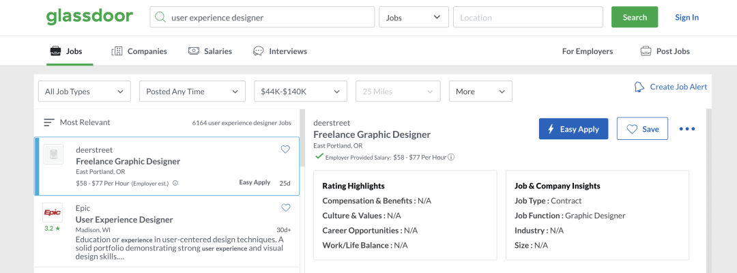Click the Post Jobs briefcase icon

[x=646, y=51]
